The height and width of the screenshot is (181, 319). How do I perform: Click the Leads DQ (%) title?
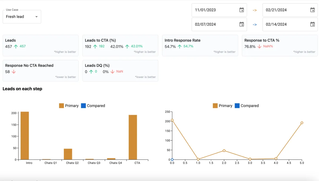(97, 66)
